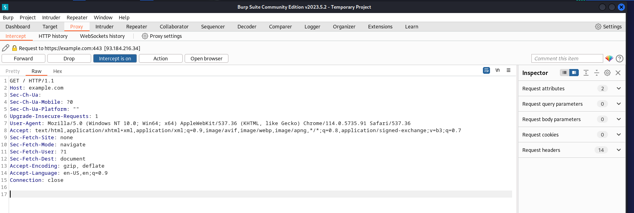
Task: Expand all Inspector sections icon
Action: click(586, 73)
